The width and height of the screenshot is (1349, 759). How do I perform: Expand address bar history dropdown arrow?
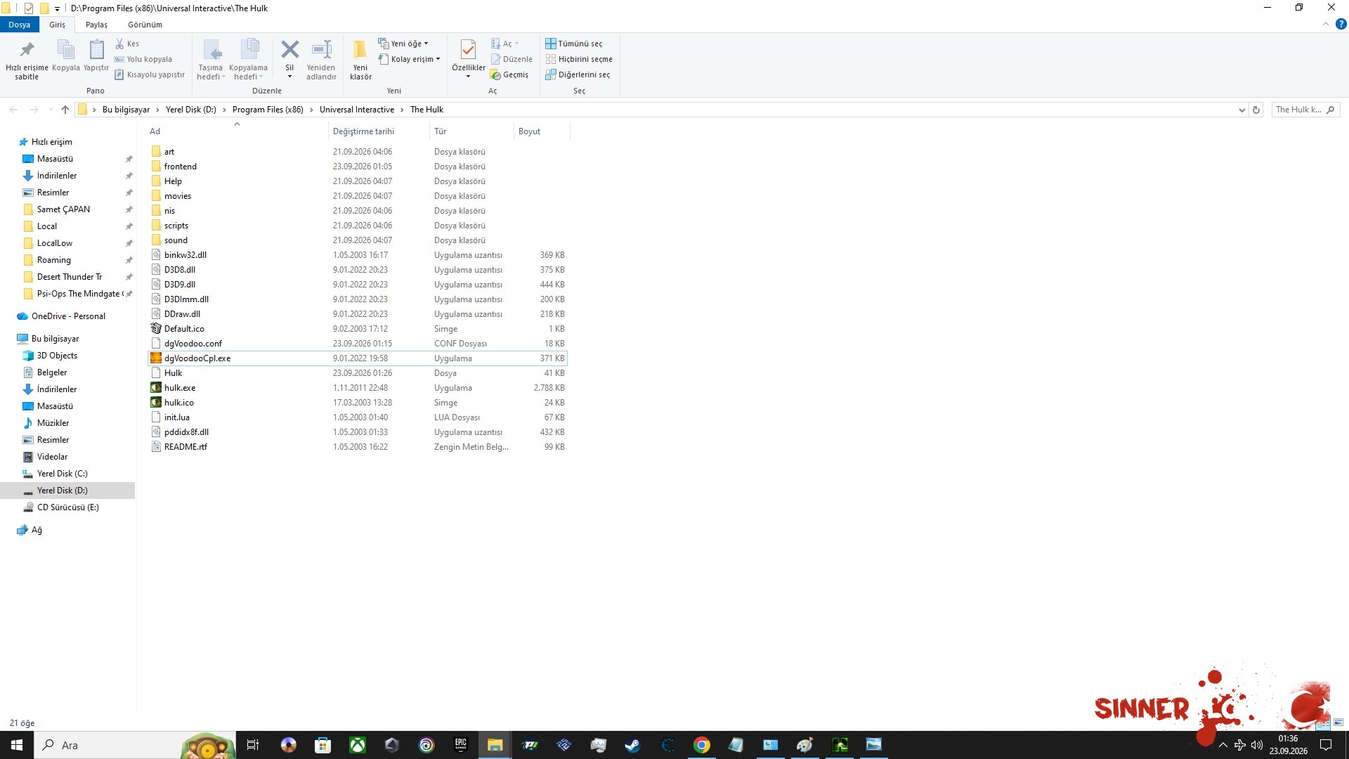[x=1242, y=110]
